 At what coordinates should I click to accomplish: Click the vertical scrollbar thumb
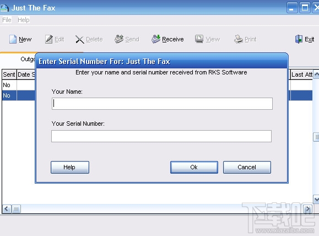click(x=316, y=137)
